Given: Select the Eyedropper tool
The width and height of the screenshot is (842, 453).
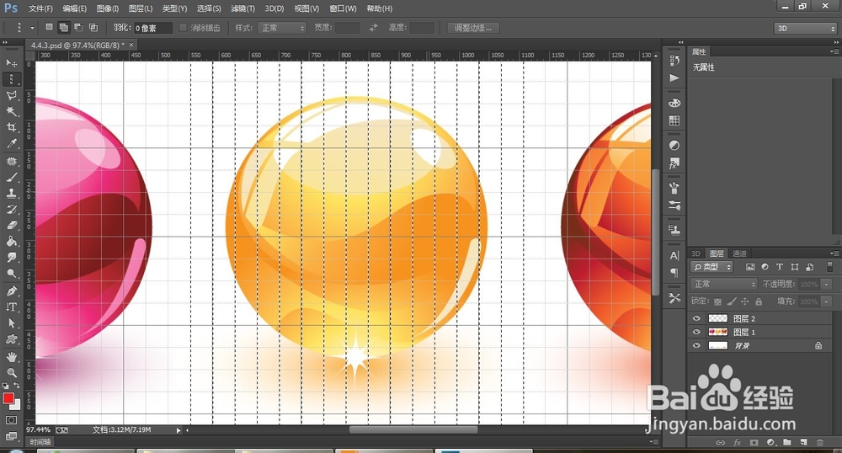Looking at the screenshot, I should [x=11, y=143].
